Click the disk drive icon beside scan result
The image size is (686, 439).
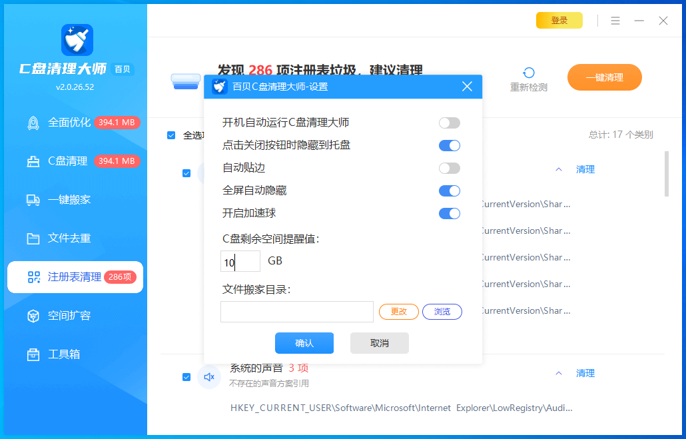[186, 81]
